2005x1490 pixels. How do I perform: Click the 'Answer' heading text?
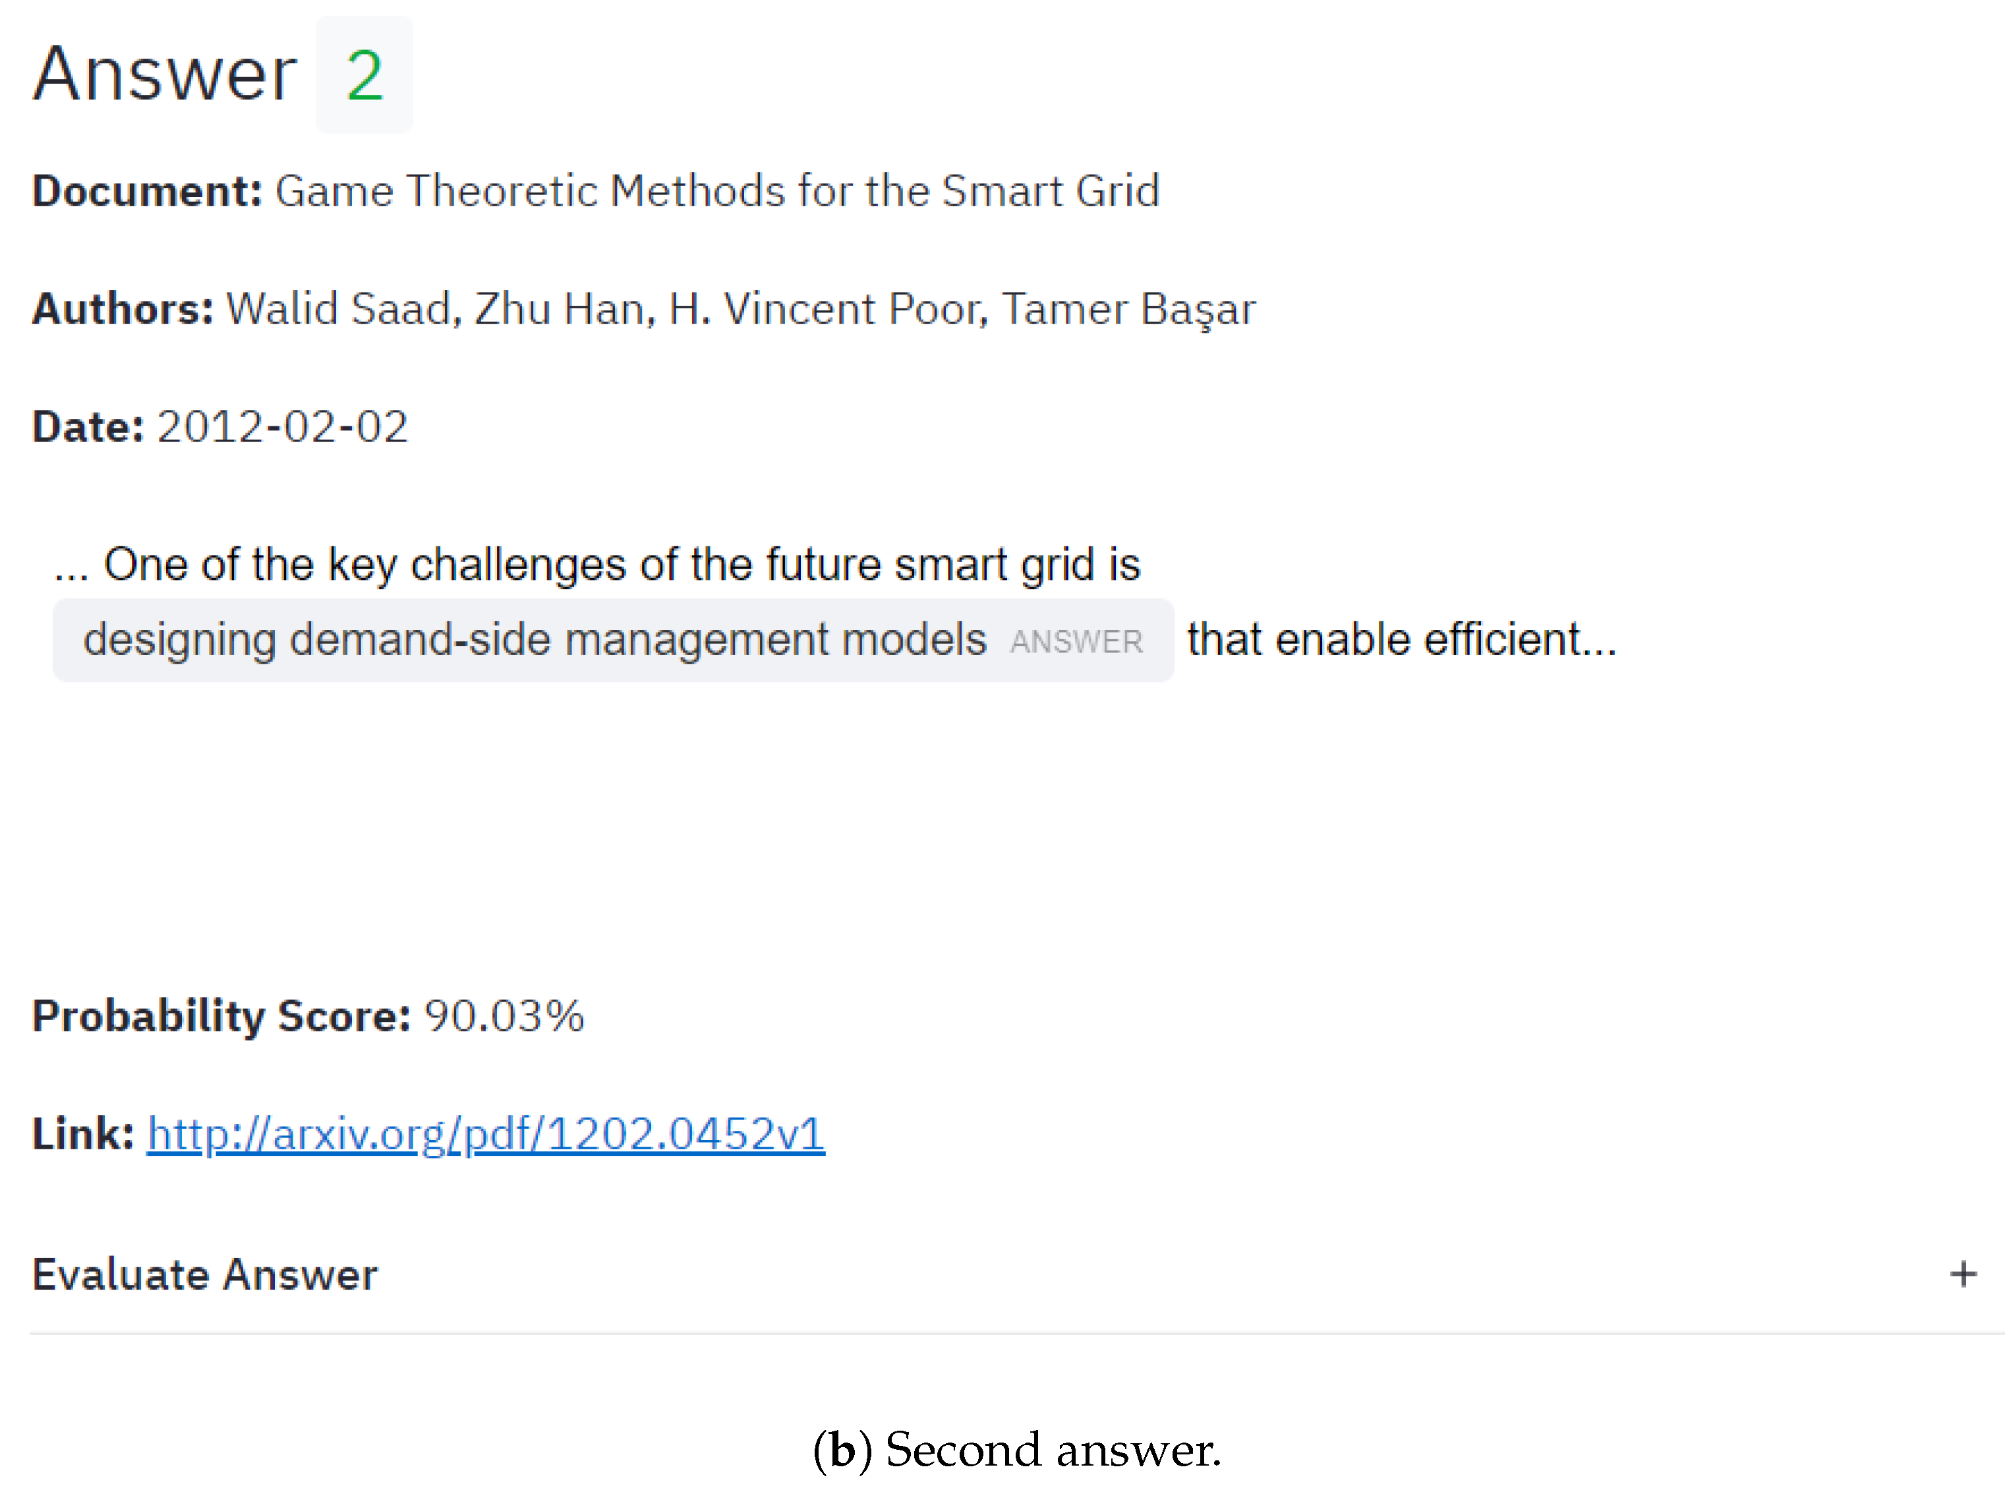165,74
